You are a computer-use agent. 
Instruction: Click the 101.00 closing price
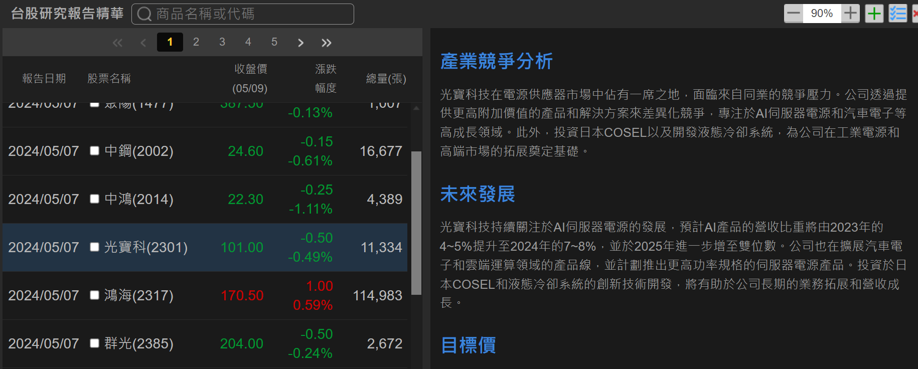coord(242,247)
